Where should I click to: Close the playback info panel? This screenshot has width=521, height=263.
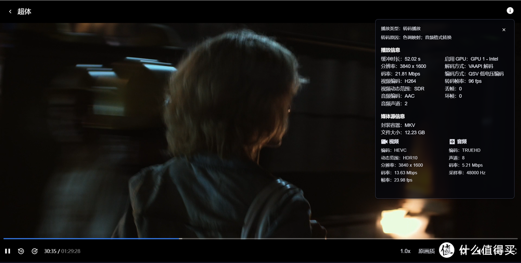click(504, 30)
